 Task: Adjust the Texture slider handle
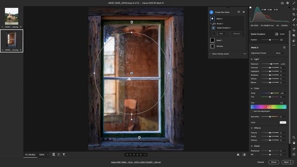[270, 133]
